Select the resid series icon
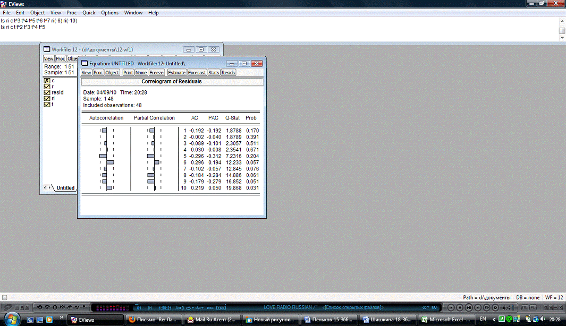 pos(47,92)
